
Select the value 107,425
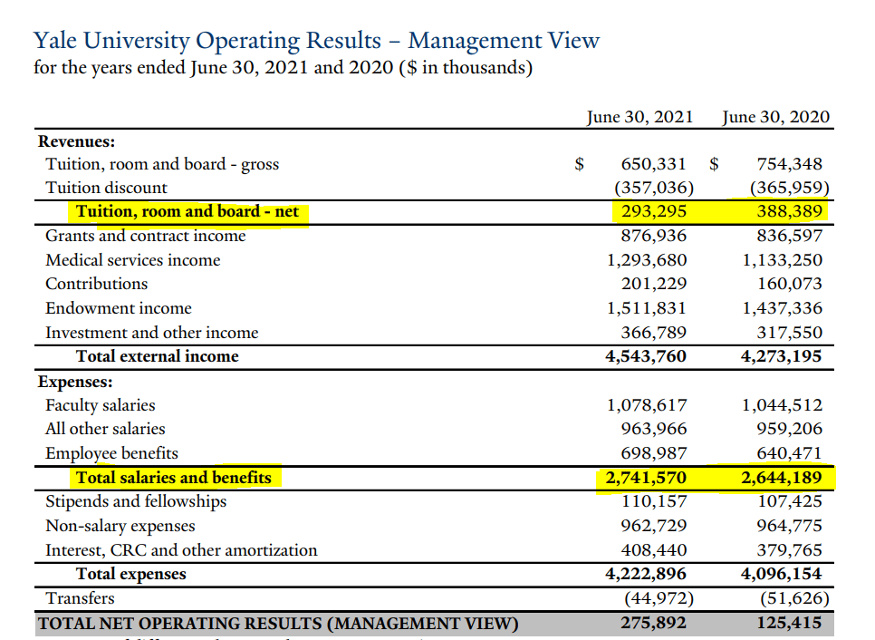pyautogui.click(x=790, y=501)
